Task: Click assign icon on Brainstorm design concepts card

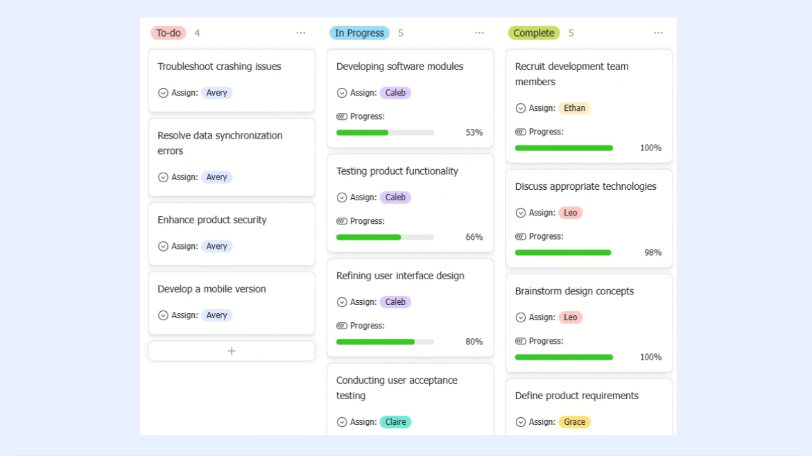Action: coord(521,317)
